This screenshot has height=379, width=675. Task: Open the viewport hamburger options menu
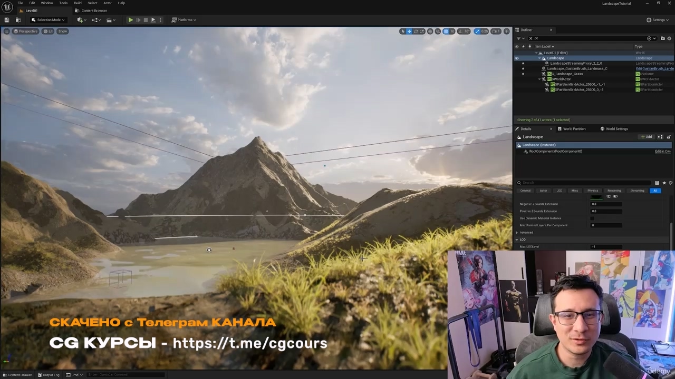pos(6,31)
